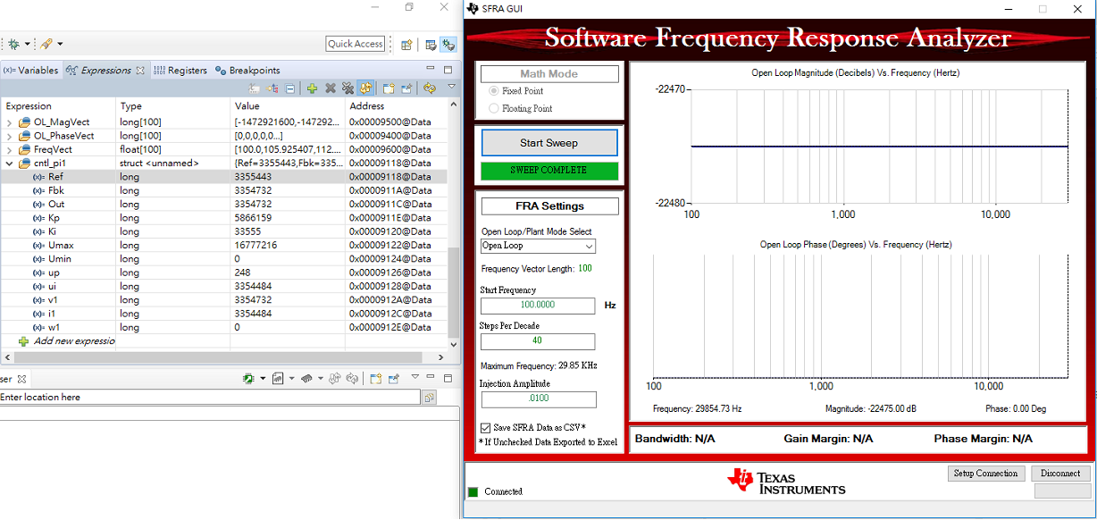Remove the selected expression with gray X icon

pos(330,88)
